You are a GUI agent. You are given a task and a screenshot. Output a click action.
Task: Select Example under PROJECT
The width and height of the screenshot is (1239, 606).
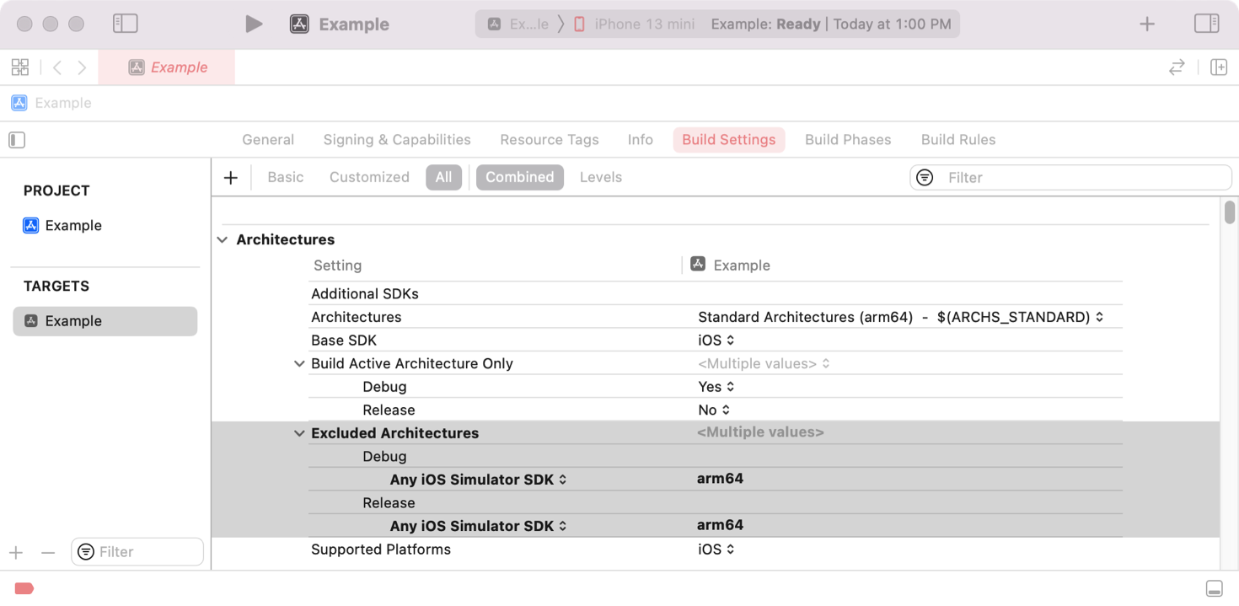[72, 226]
